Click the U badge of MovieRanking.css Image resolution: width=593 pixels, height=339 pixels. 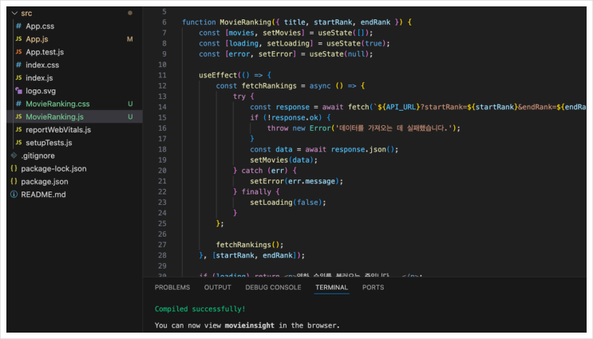coord(130,104)
